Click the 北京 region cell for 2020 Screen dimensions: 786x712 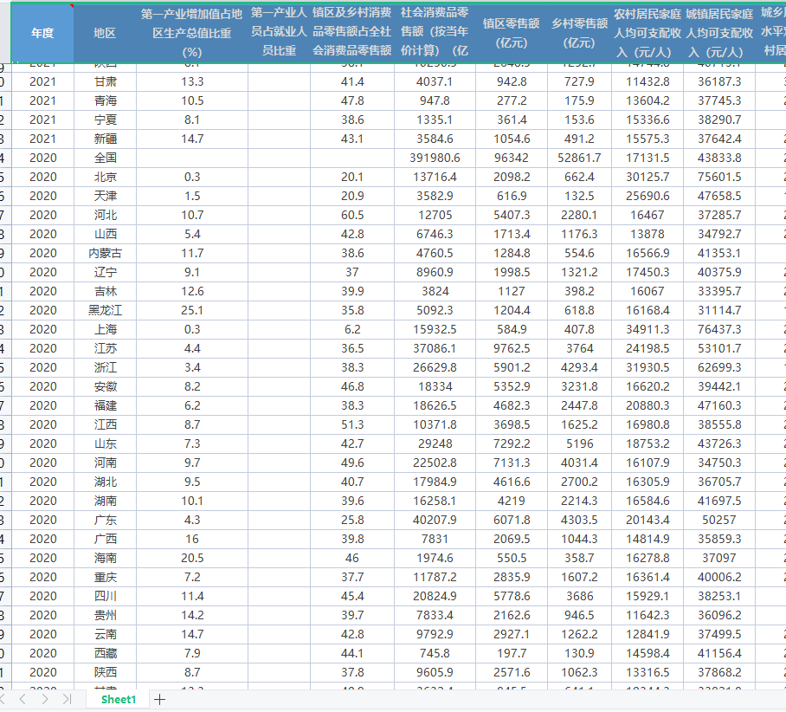pyautogui.click(x=105, y=177)
